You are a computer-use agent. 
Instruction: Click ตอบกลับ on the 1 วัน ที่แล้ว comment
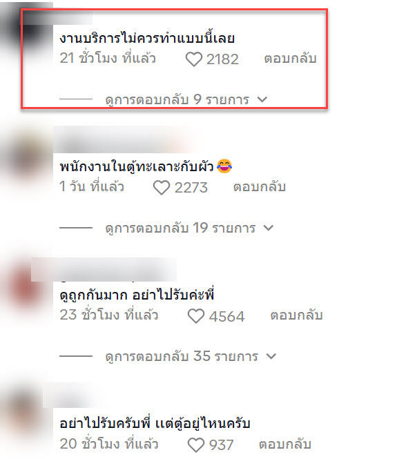point(259,187)
